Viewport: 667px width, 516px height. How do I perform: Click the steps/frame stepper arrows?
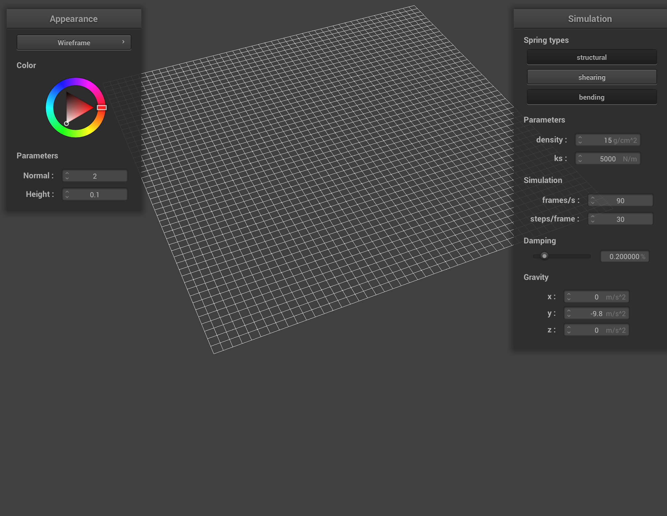593,219
